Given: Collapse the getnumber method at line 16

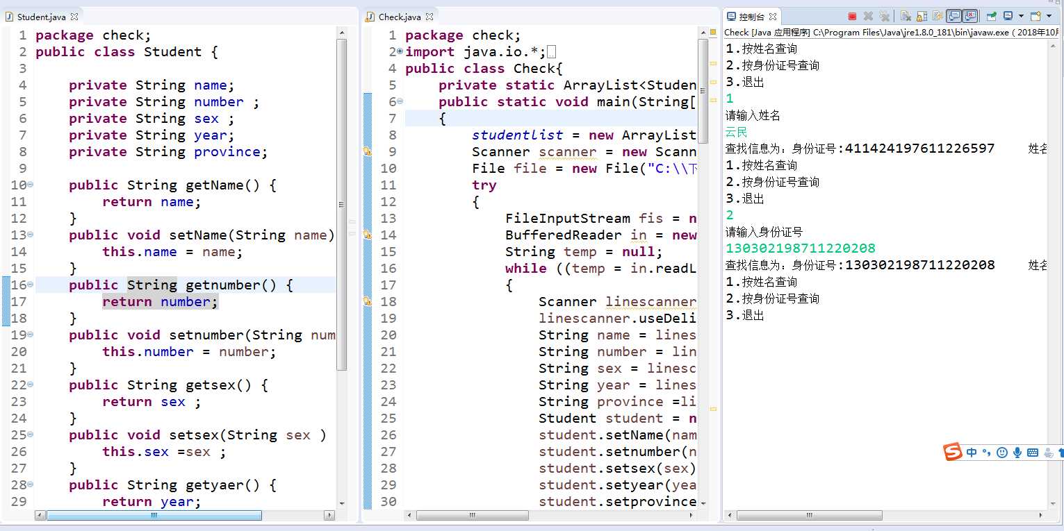Looking at the screenshot, I should pos(31,285).
